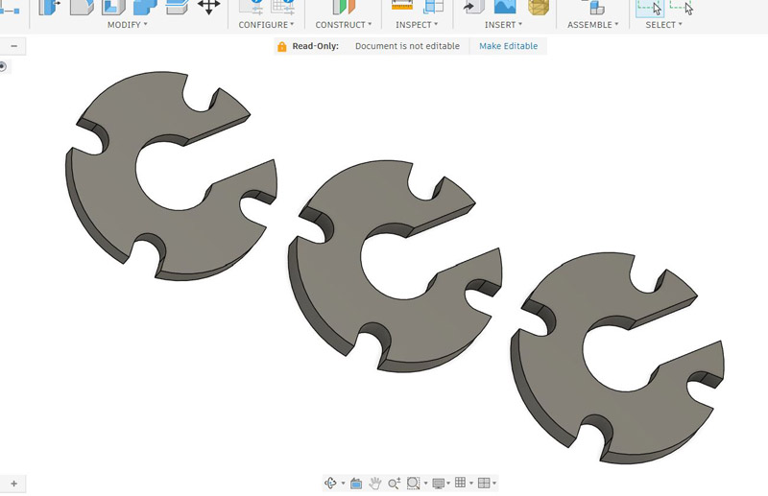Expand the CONSTRUCT dropdown menu
Screen dimensions: 768x496
(x=343, y=25)
